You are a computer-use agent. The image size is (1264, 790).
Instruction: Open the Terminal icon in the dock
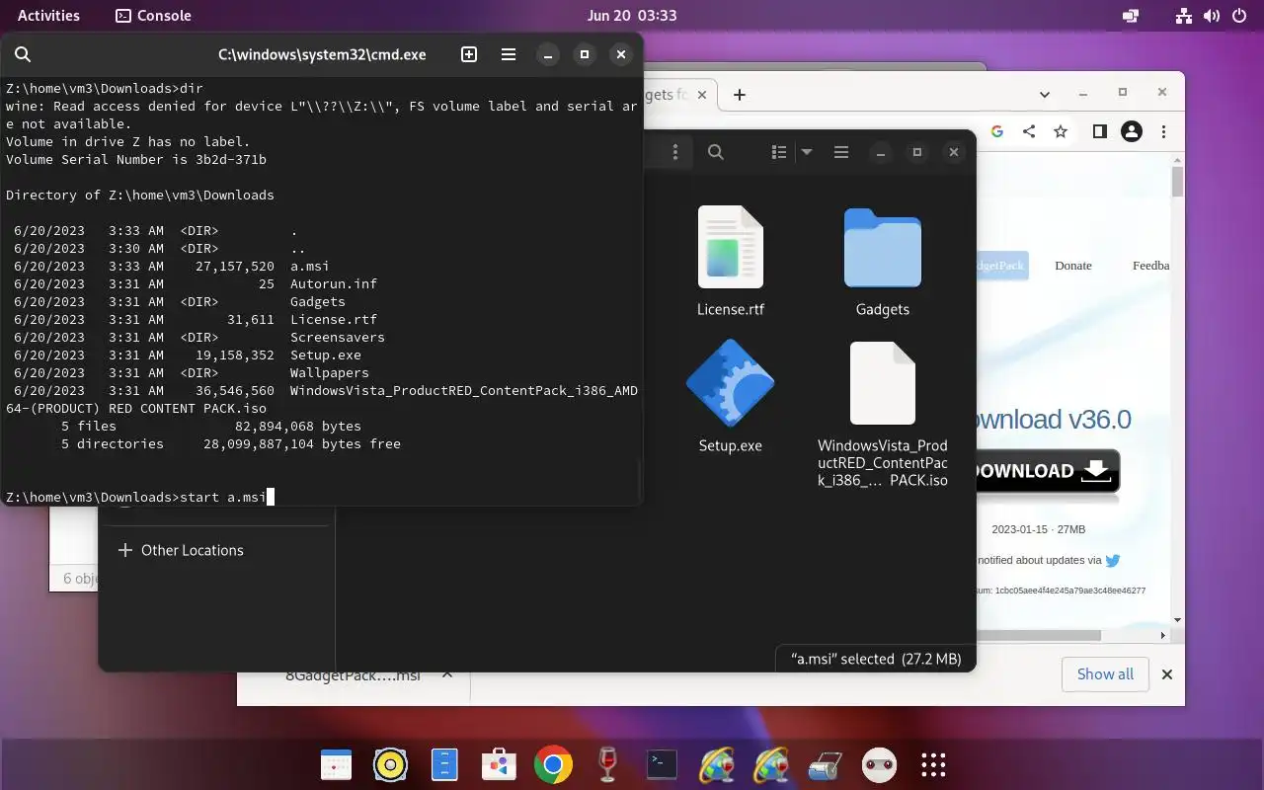(x=662, y=764)
